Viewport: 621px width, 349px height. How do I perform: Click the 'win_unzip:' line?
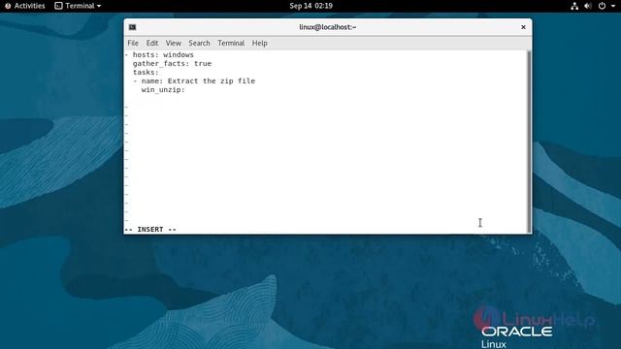point(163,90)
